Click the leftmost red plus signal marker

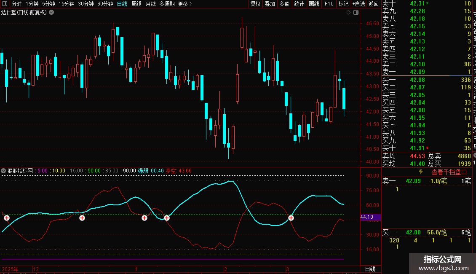pos(7,218)
